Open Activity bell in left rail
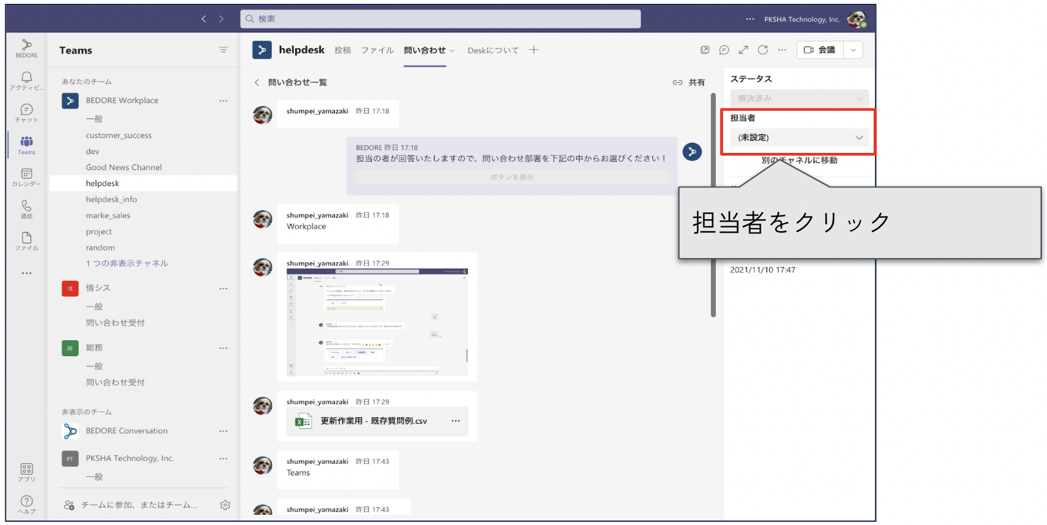The image size is (1047, 525). coord(26,80)
